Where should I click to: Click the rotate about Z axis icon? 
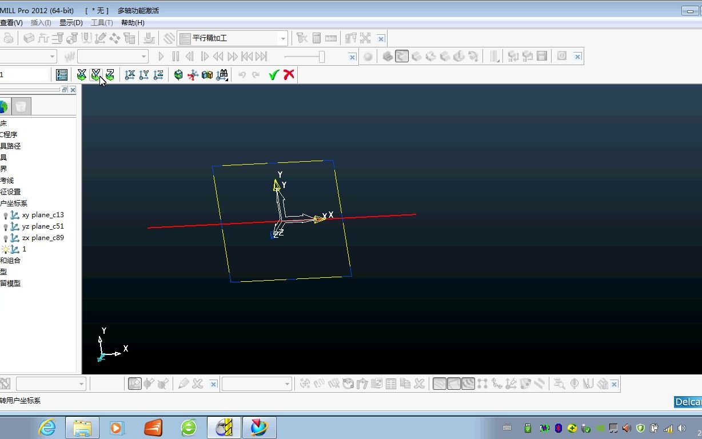(x=110, y=75)
